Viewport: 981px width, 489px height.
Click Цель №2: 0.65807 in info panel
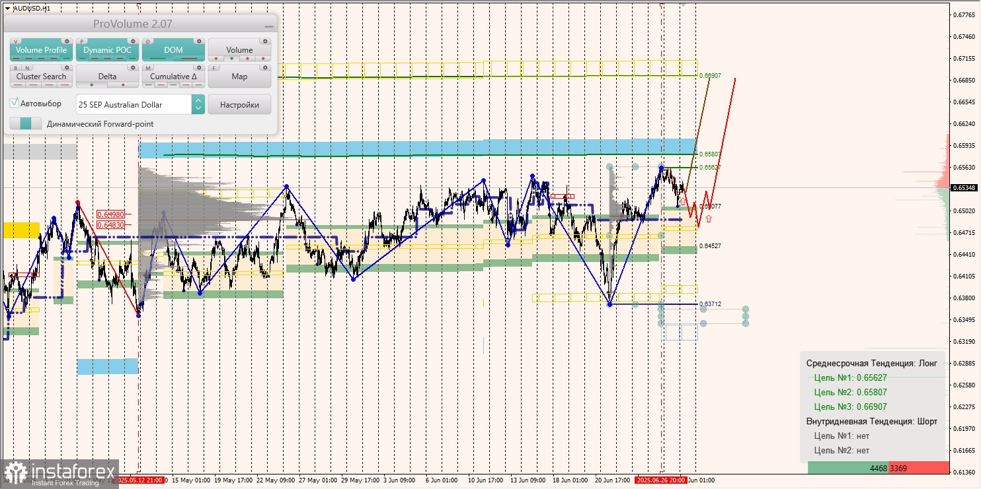tap(850, 392)
